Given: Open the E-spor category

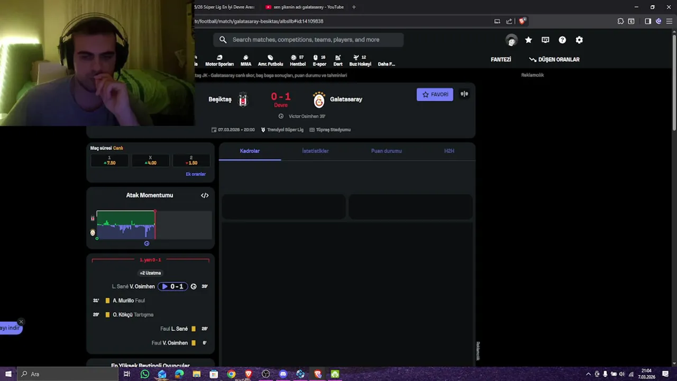Looking at the screenshot, I should click(x=319, y=60).
